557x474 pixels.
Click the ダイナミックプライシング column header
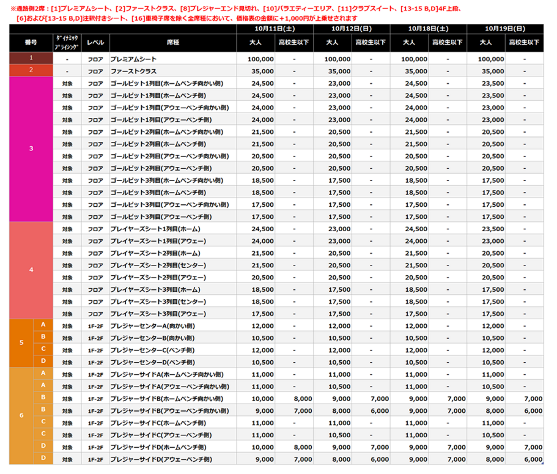coord(67,42)
